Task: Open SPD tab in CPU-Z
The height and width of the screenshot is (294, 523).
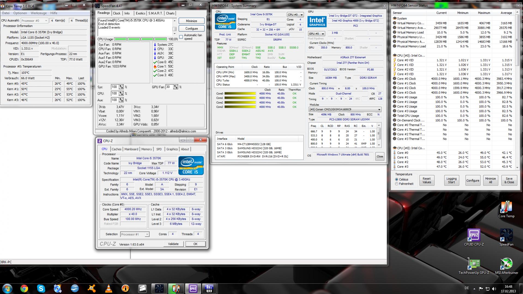Action: (x=159, y=149)
